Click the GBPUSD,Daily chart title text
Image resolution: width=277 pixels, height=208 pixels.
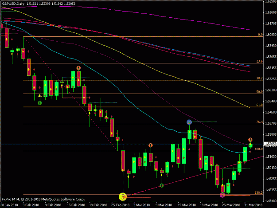click(x=13, y=4)
